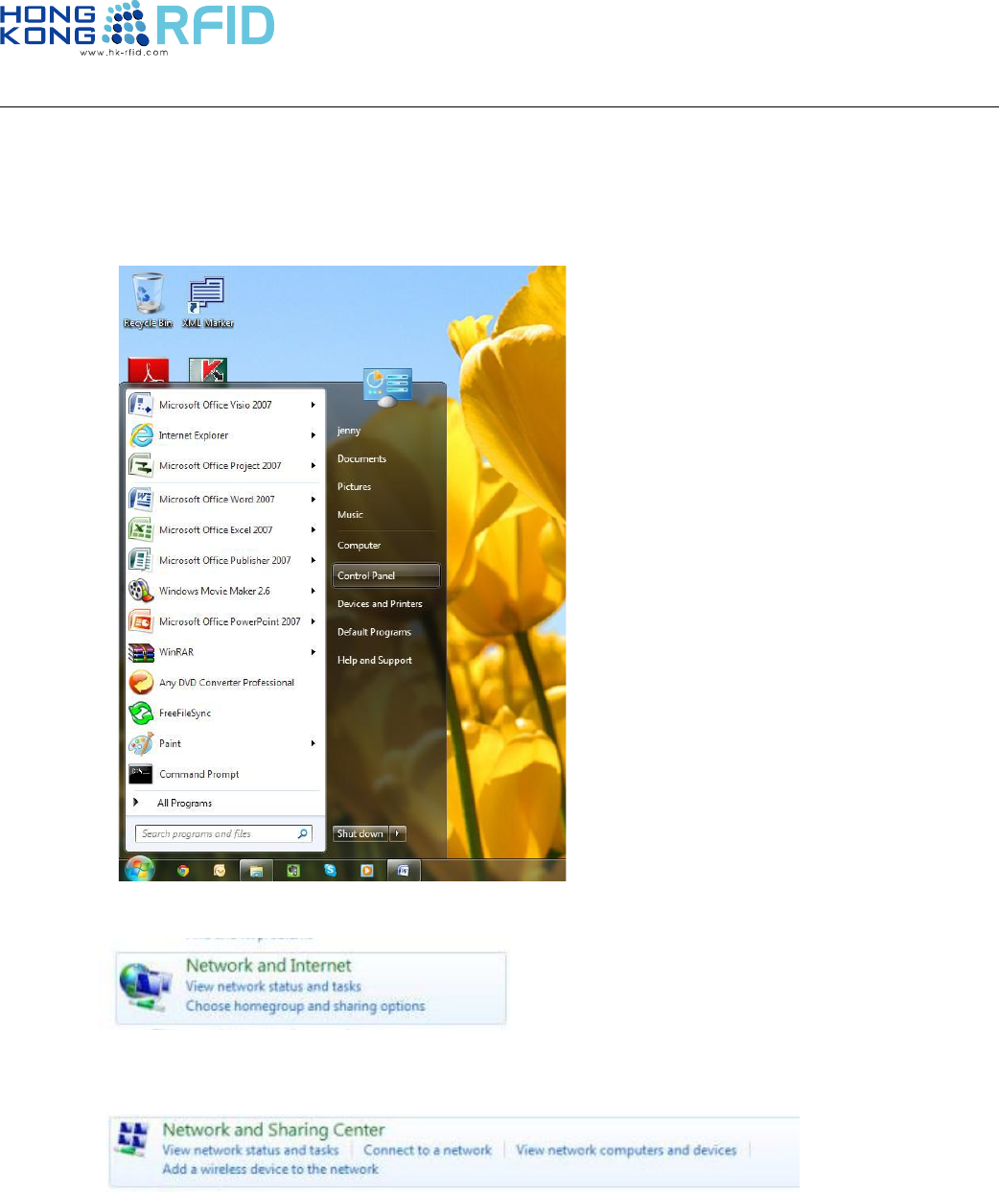Click the Network and Internet globe icon
This screenshot has width=999, height=1193.
coord(147,987)
